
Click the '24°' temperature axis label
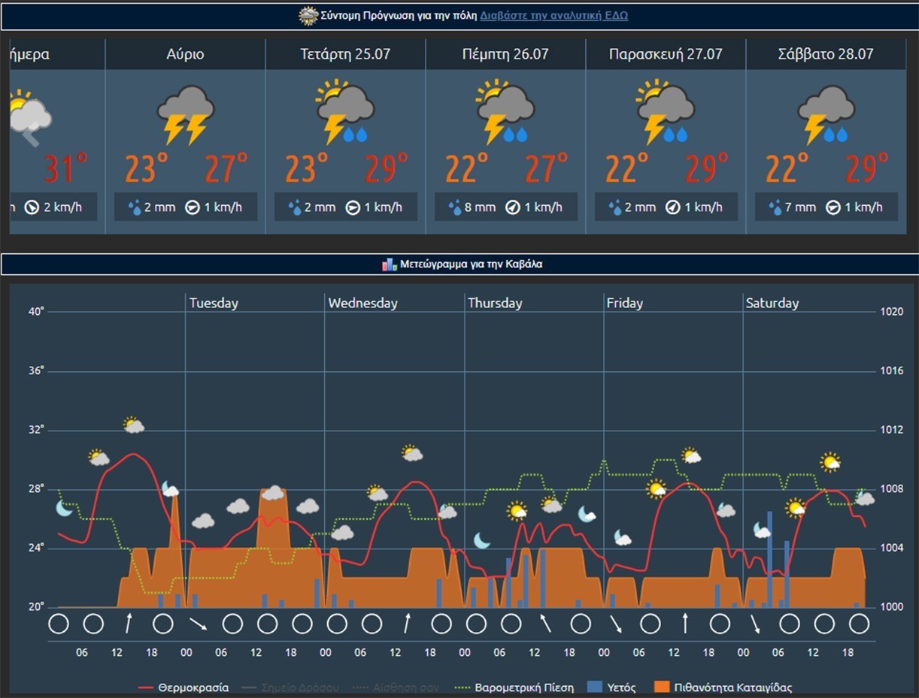tap(36, 548)
